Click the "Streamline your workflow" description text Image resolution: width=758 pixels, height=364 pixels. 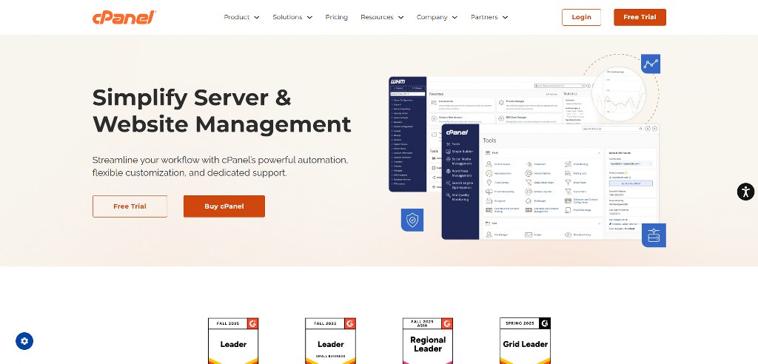pos(220,166)
